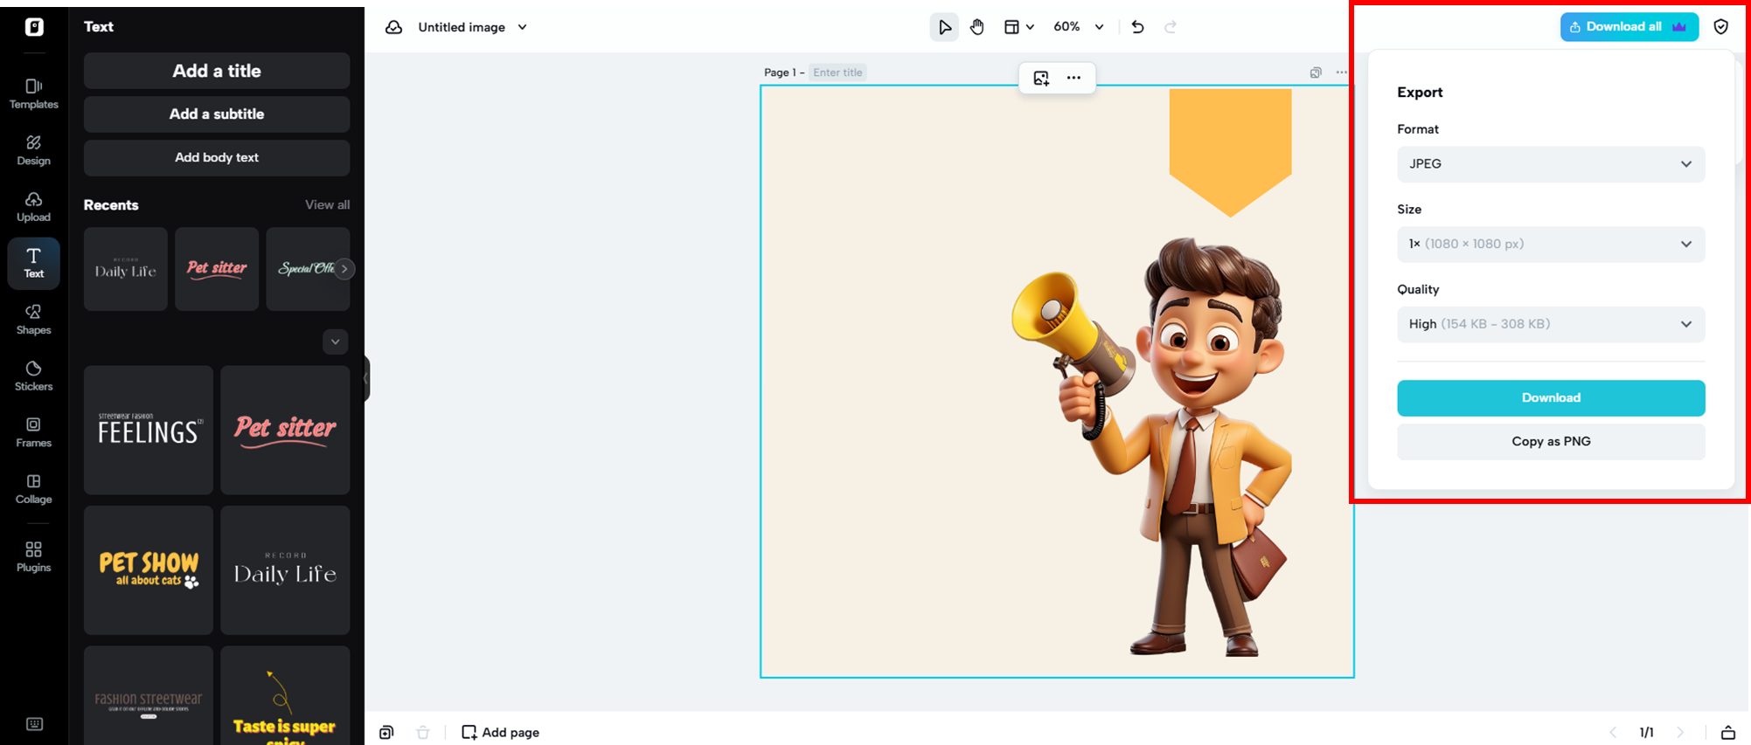Open the Frames panel in sidebar
Image resolution: width=1751 pixels, height=745 pixels.
pyautogui.click(x=33, y=432)
